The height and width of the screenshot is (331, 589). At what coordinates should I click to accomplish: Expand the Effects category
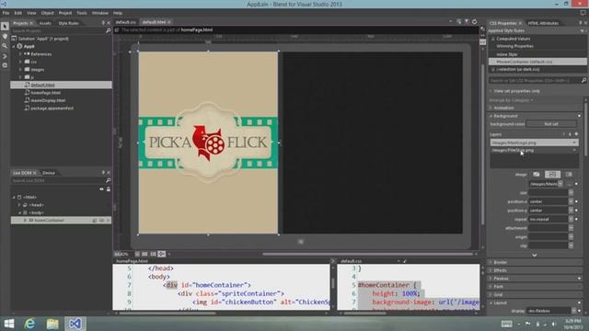[x=491, y=270]
